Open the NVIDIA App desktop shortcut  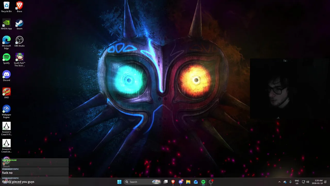coord(6,24)
